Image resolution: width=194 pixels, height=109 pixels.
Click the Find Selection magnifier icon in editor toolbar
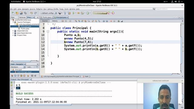click(x=76, y=21)
